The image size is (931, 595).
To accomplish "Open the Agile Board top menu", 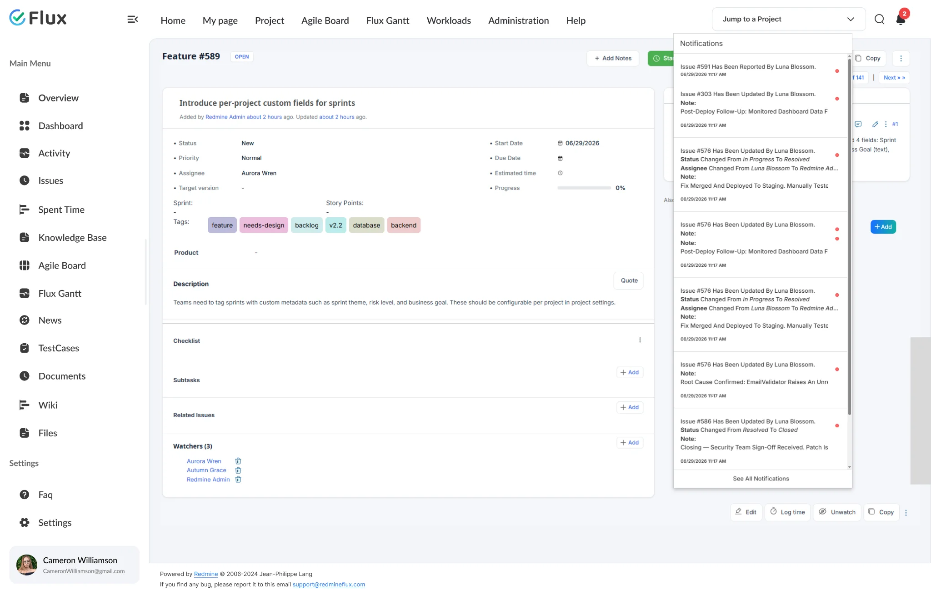I will coord(325,20).
